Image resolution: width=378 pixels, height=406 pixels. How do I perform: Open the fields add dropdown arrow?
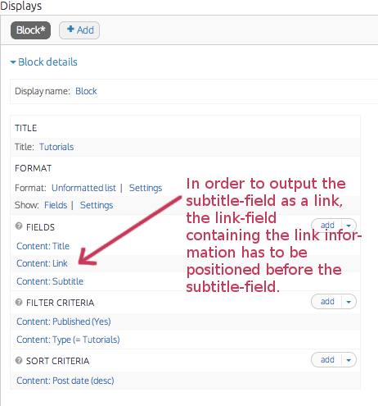(349, 226)
